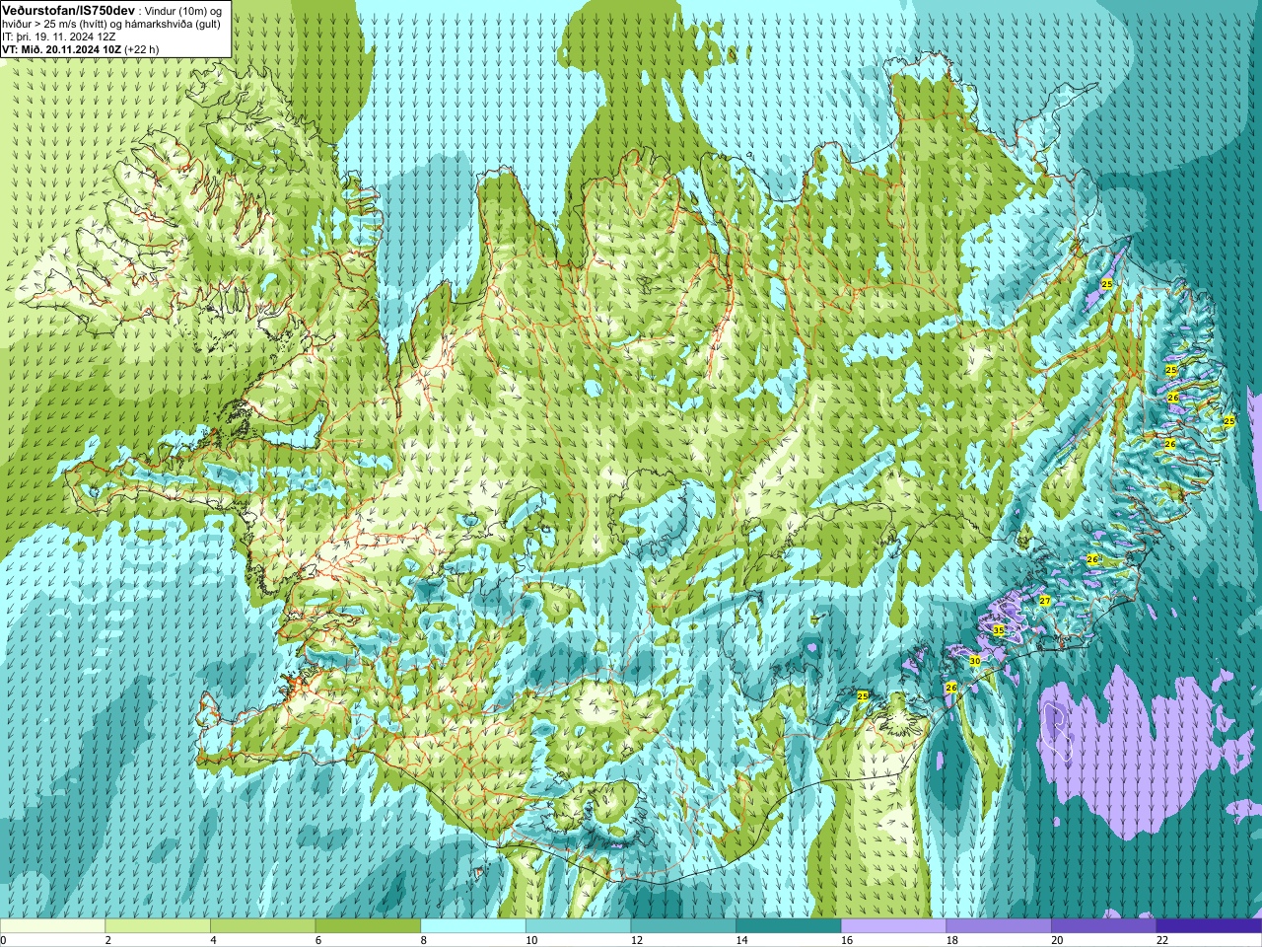This screenshot has height=947, width=1262.
Task: Click the white gust contour inside the offshore purple area
Action: (x=1058, y=730)
